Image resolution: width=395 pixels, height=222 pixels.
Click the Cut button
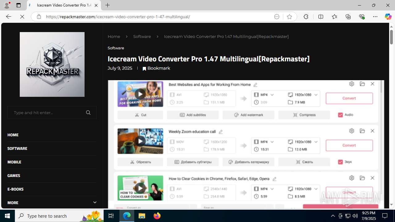tap(140, 115)
